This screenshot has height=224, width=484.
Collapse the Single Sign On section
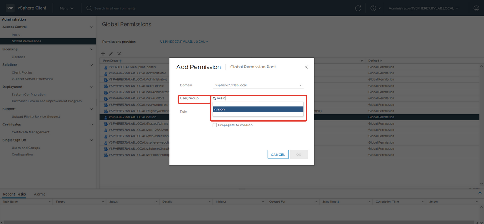click(91, 140)
